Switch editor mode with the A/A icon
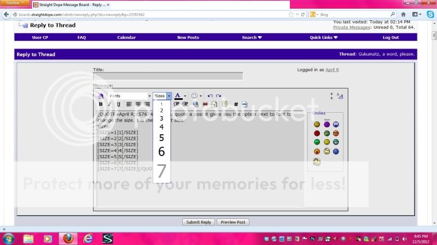Viewport: 437px width, 245px height. pos(340,96)
